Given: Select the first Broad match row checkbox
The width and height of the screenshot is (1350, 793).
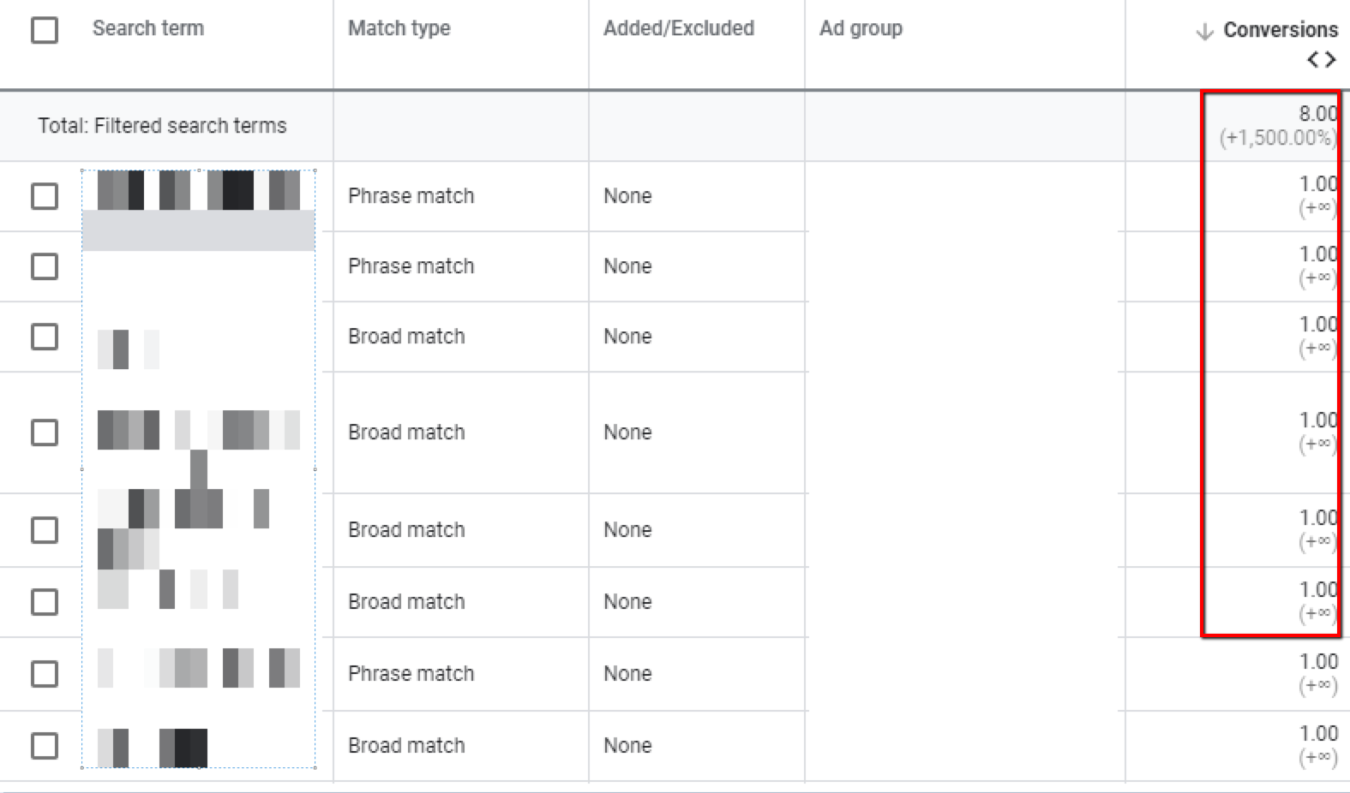Looking at the screenshot, I should point(45,337).
